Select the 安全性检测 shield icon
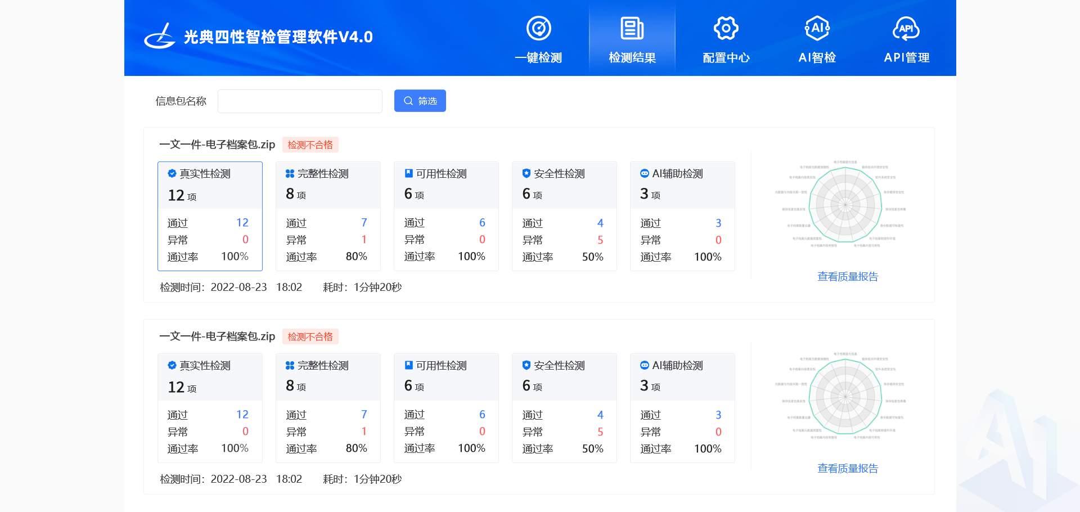 [525, 173]
